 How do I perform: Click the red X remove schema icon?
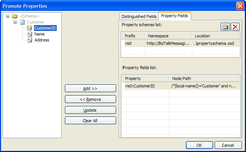coord(235,27)
